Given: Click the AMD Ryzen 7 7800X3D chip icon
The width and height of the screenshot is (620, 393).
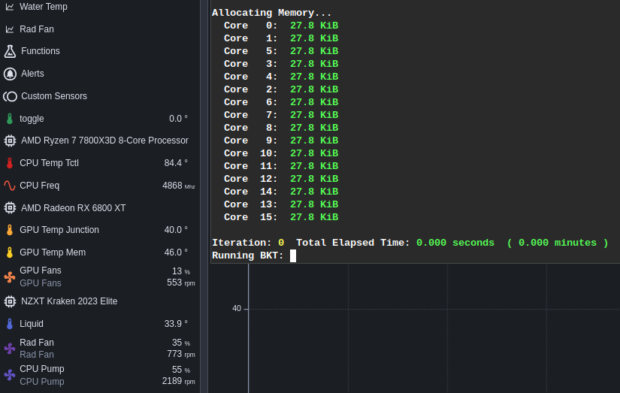Looking at the screenshot, I should pos(10,141).
